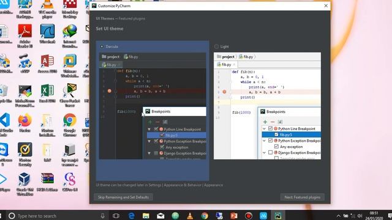Click the Google Chrome desktop icon

pyautogui.click(x=70, y=125)
